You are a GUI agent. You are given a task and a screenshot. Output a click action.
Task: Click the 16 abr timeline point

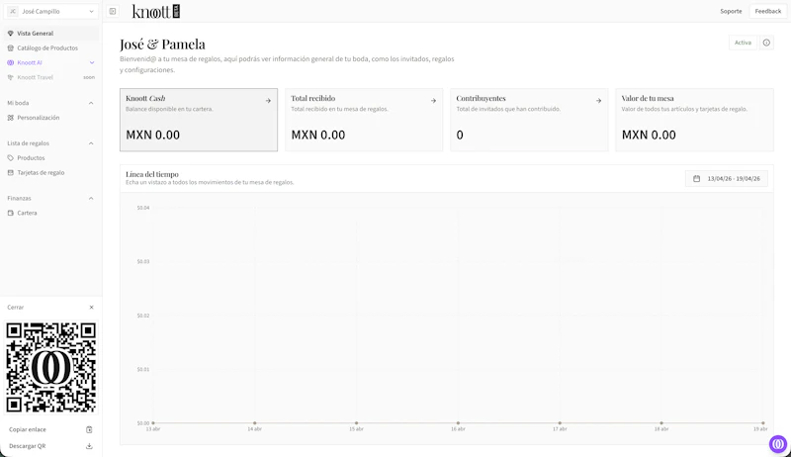coord(458,422)
